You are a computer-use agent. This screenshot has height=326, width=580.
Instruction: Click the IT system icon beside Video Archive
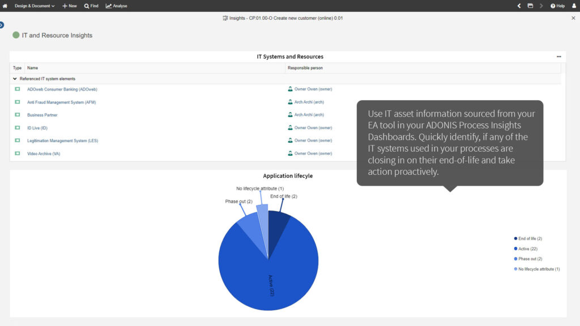point(17,153)
